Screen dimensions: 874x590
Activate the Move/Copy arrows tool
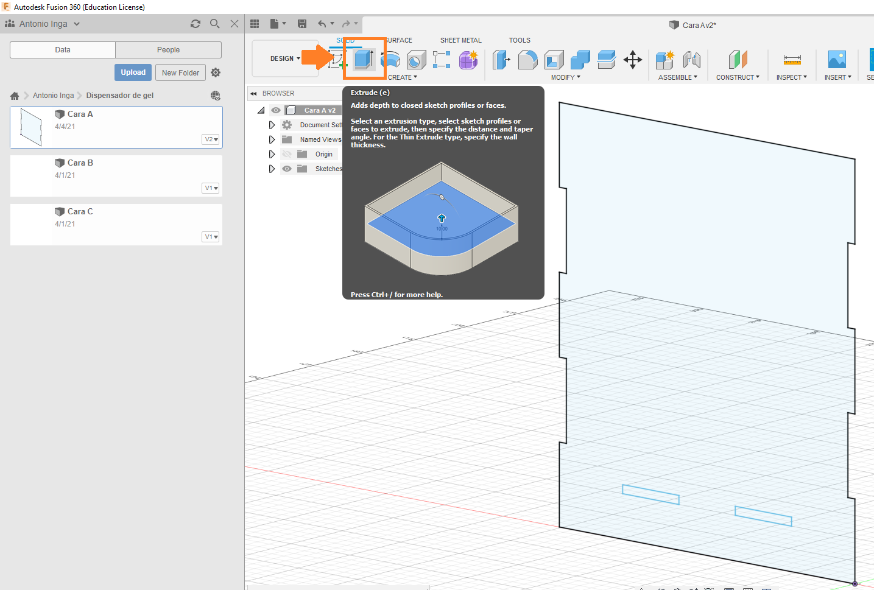pyautogui.click(x=633, y=60)
